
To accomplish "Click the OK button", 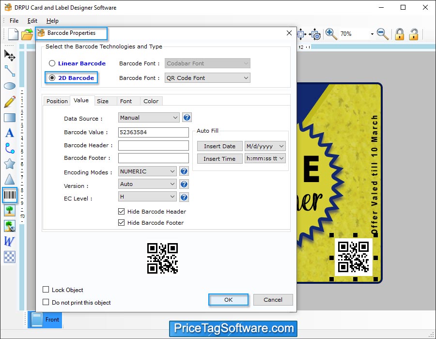I will coord(228,300).
